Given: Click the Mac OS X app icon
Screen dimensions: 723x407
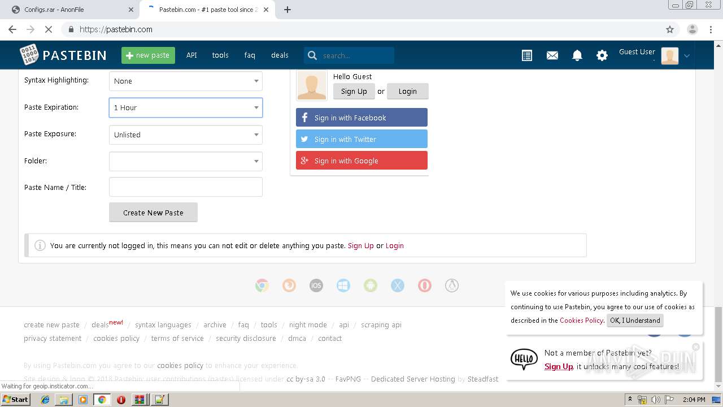Looking at the screenshot, I should (x=398, y=285).
